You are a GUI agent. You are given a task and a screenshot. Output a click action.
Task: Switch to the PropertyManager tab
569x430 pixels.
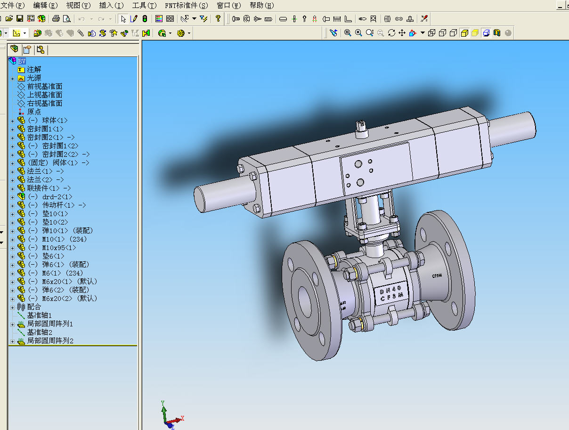tap(27, 49)
